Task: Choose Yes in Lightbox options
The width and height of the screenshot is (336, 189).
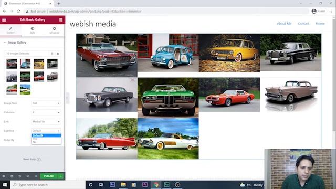Action: [46, 139]
